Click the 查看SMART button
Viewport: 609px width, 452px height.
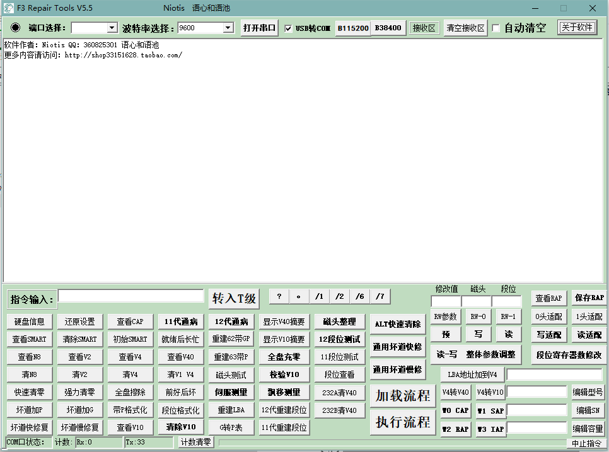click(30, 339)
